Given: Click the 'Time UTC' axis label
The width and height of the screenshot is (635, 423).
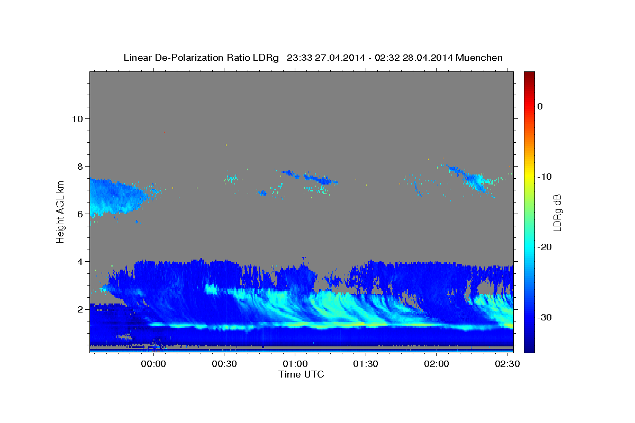Looking at the screenshot, I should pyautogui.click(x=301, y=374).
